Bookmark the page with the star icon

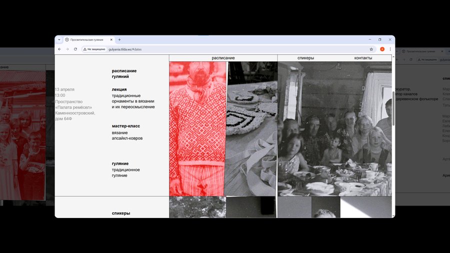tap(371, 49)
